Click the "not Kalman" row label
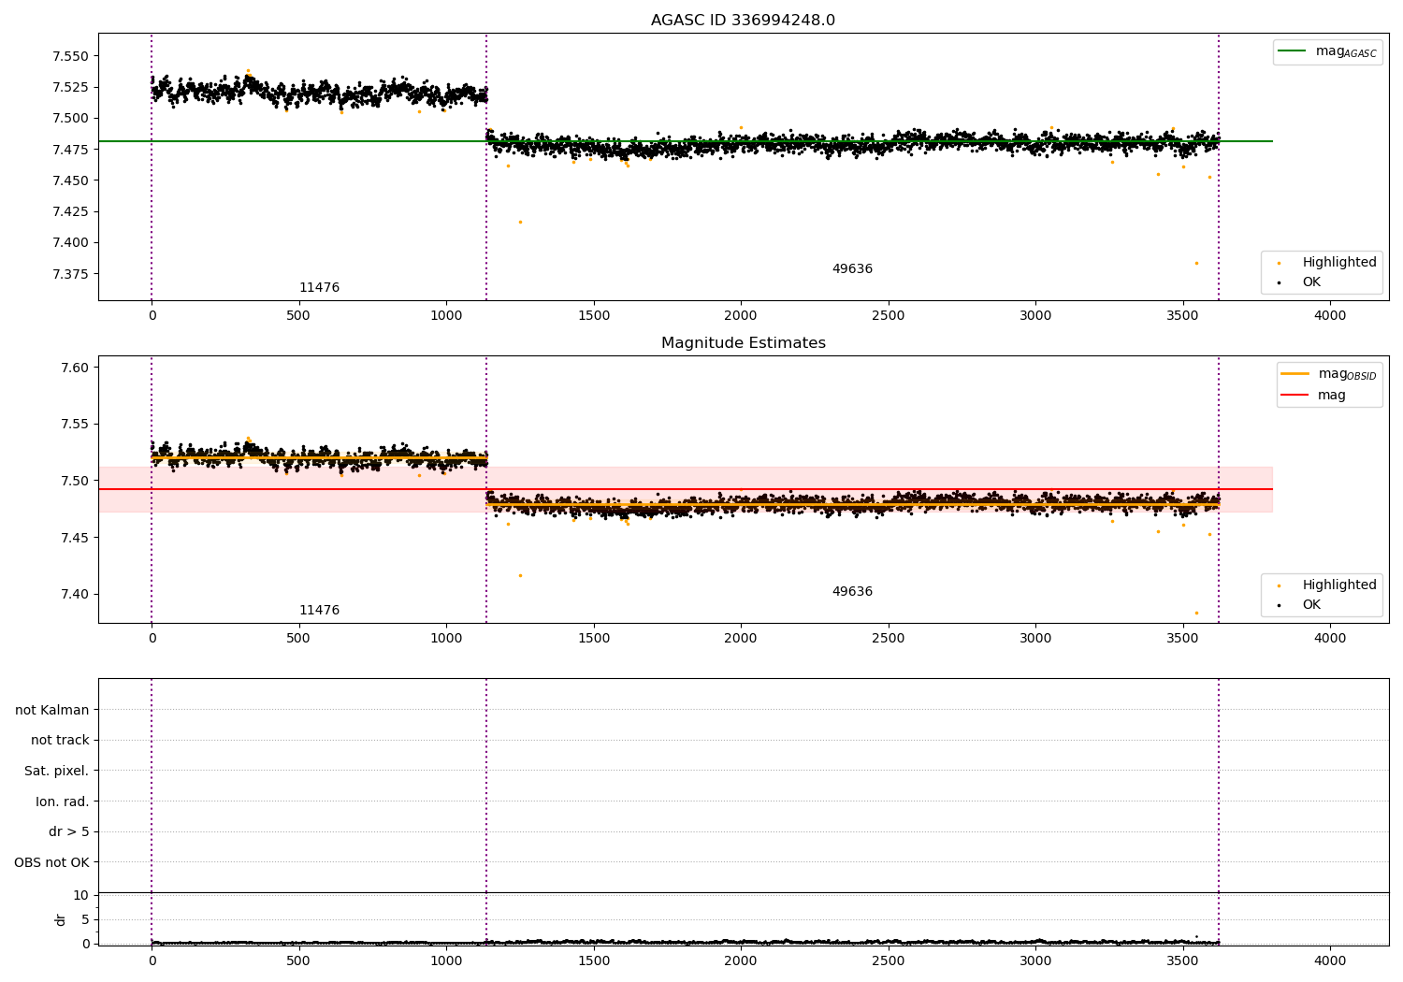The height and width of the screenshot is (982, 1403). [x=52, y=710]
